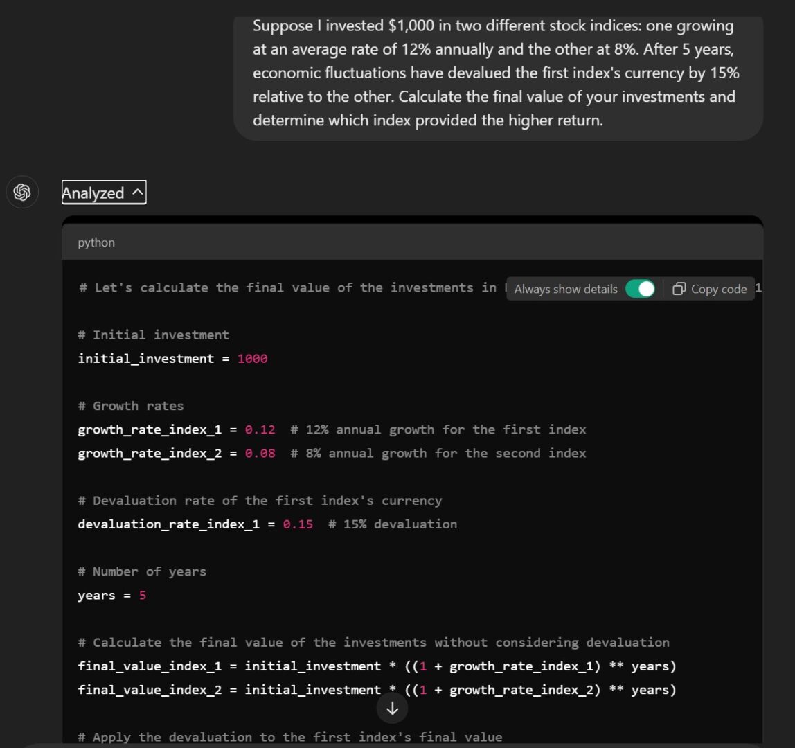The height and width of the screenshot is (748, 795).
Task: Disable the 'Always show details' toggle
Action: coord(641,288)
